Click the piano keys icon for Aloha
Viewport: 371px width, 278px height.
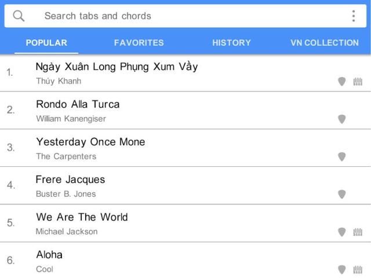click(x=358, y=269)
